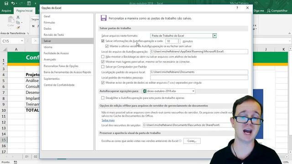Click the Local padrão de modelos pessoais field
Screen dimensions: 292x164
pyautogui.click(x=199, y=77)
